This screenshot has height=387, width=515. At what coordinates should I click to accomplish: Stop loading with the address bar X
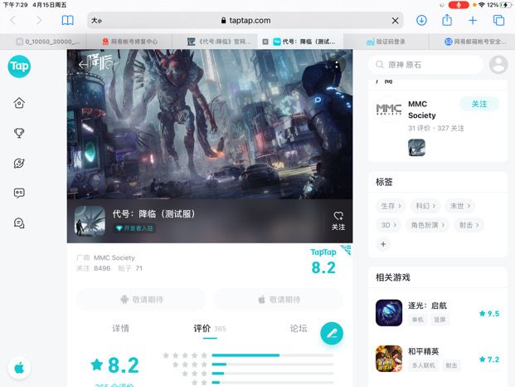[395, 21]
